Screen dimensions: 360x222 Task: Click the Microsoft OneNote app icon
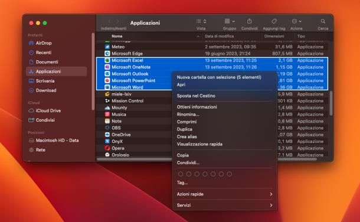coord(107,67)
